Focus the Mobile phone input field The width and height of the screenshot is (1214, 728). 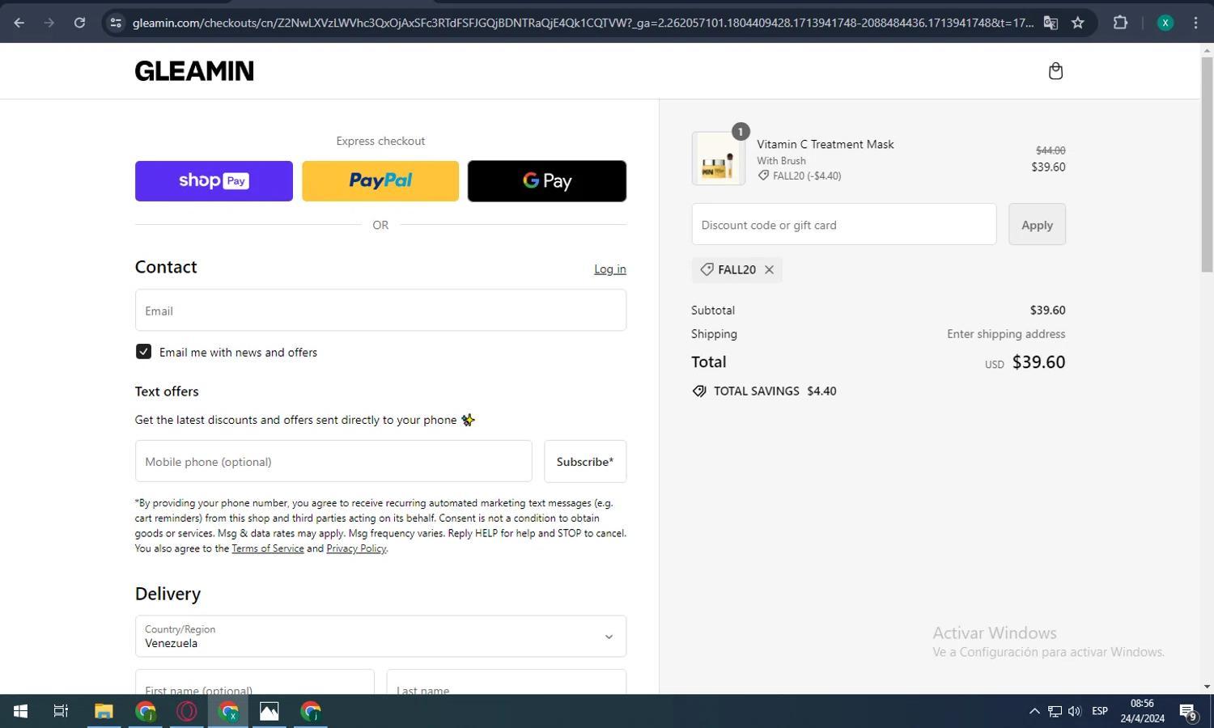point(333,462)
